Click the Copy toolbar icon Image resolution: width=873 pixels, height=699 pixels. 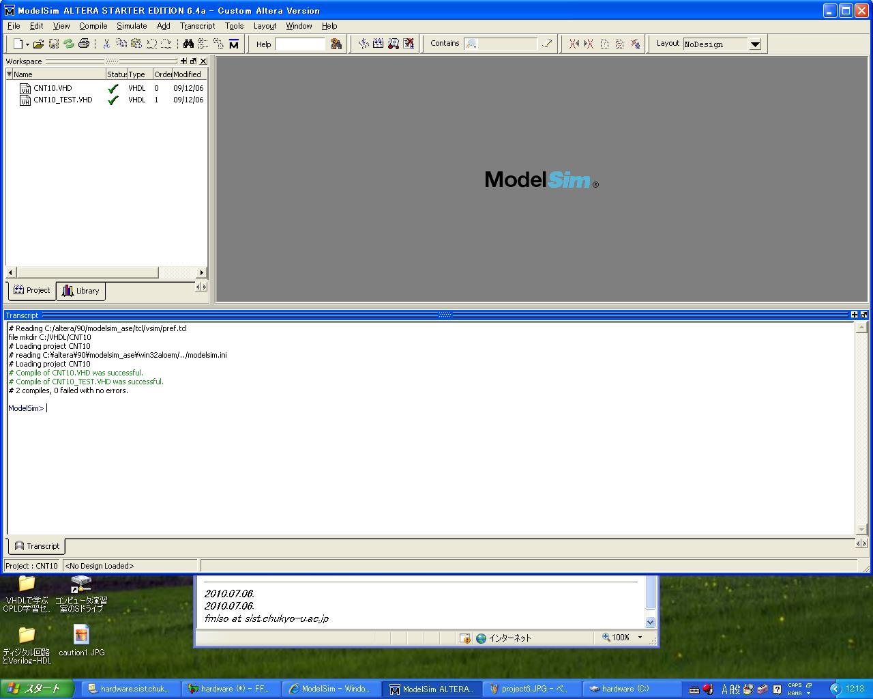[121, 44]
